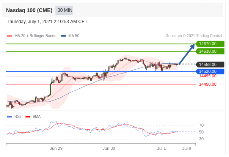Click the Jul 9 axis label
This screenshot has width=229, height=157.
(x=187, y=148)
